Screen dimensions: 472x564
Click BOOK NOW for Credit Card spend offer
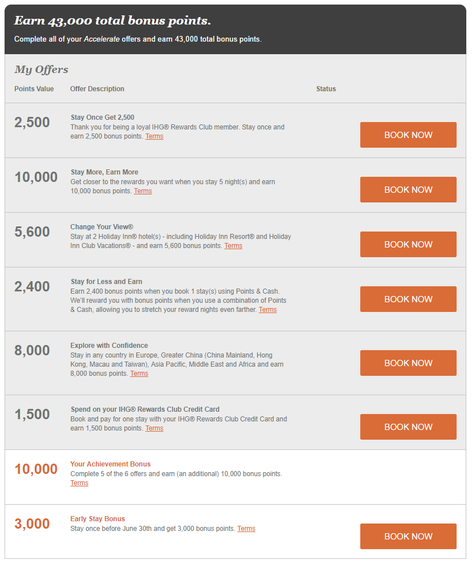coord(408,427)
